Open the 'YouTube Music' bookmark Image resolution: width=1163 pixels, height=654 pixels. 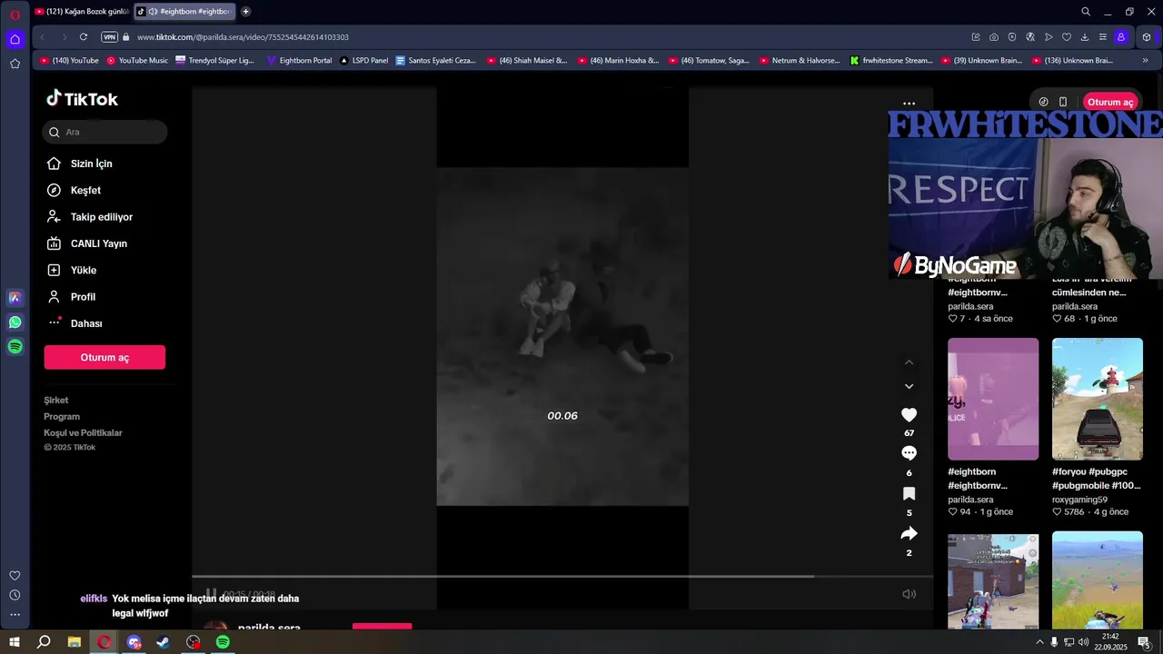click(x=137, y=61)
